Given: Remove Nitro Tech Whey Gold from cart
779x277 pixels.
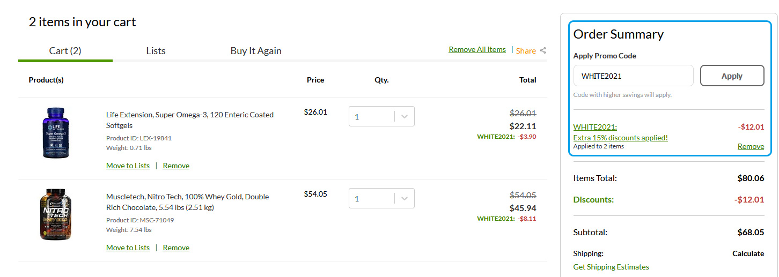Looking at the screenshot, I should click(x=176, y=248).
